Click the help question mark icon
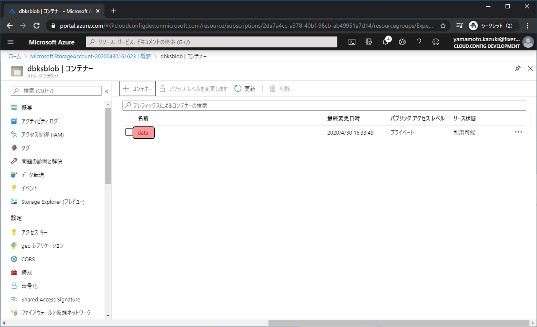The image size is (537, 327). (419, 42)
